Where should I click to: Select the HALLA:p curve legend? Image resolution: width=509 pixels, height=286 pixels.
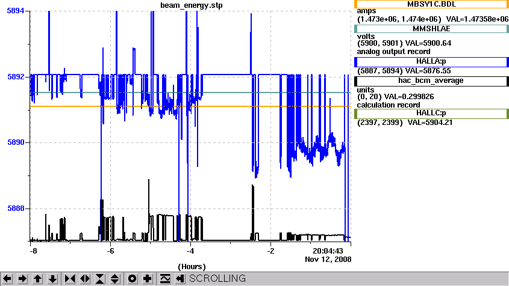coord(431,62)
